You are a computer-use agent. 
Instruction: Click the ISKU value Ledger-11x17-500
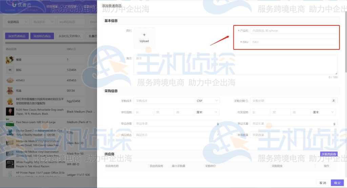pyautogui.click(x=78, y=175)
